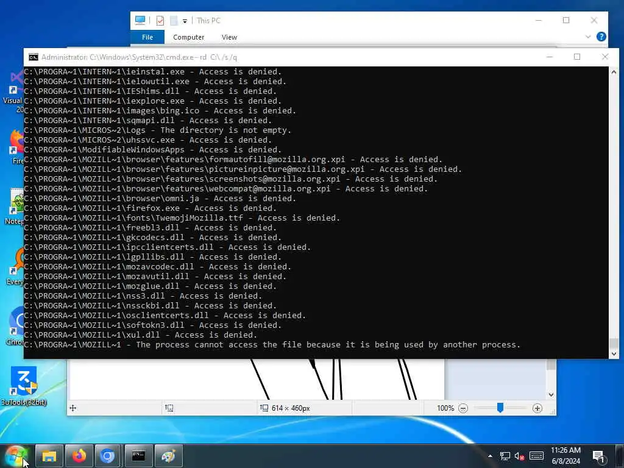Open the File tab in This PC window
The height and width of the screenshot is (468, 624).
[147, 37]
